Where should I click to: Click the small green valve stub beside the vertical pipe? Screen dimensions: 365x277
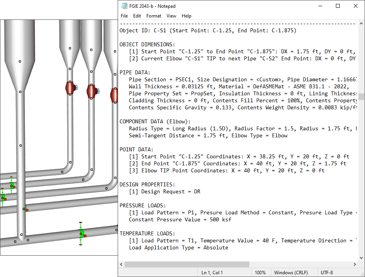[x=27, y=209]
